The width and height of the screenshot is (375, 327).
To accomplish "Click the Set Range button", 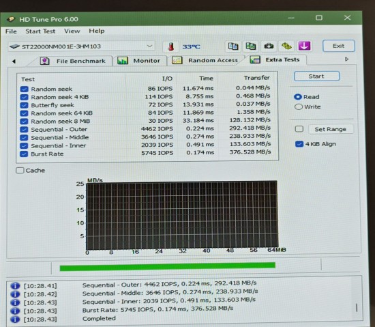I will pos(330,129).
